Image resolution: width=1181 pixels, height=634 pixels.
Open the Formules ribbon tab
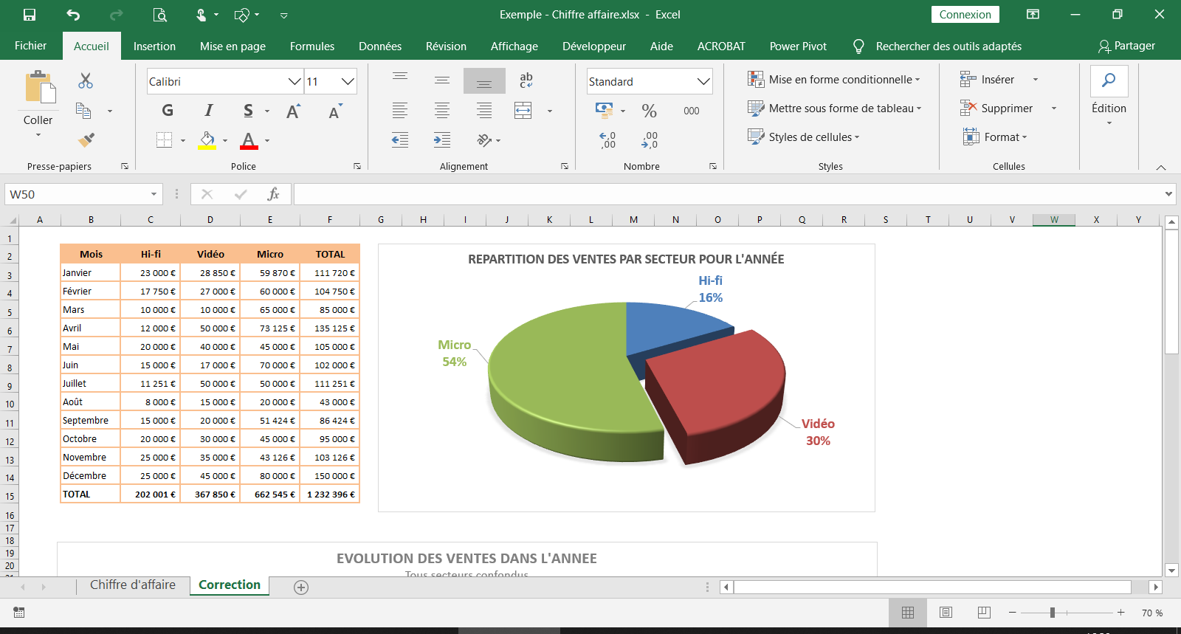[x=311, y=46]
